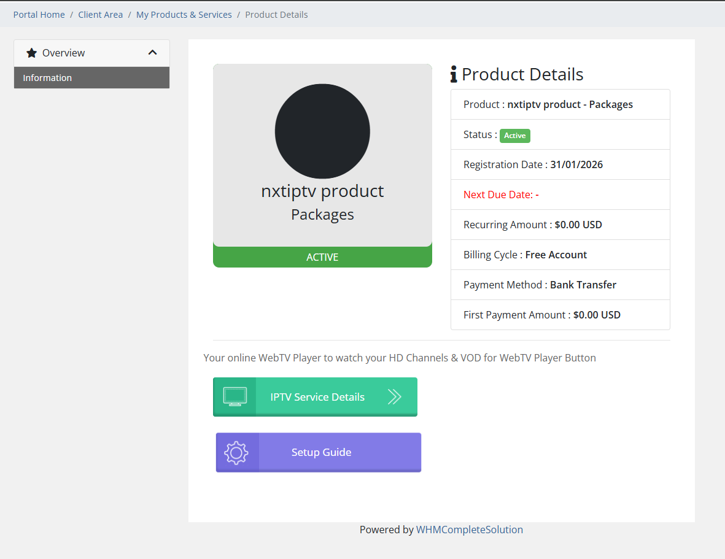Click the nxtiptv product title in card
The width and height of the screenshot is (725, 559).
[322, 191]
